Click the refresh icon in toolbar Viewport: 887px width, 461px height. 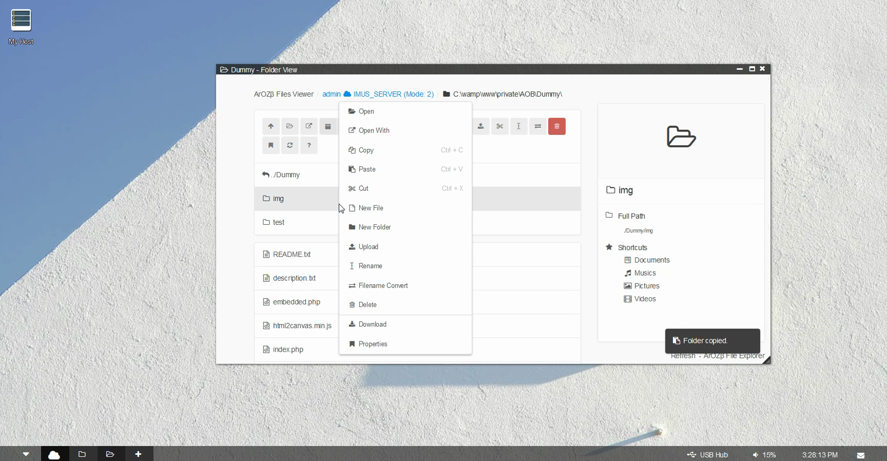click(290, 145)
